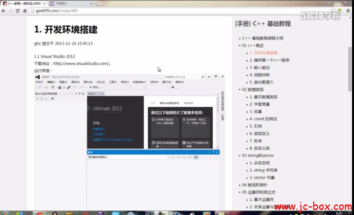Minimize the browser window
Image resolution: width=354 pixels, height=215 pixels.
pyautogui.click(x=330, y=3)
